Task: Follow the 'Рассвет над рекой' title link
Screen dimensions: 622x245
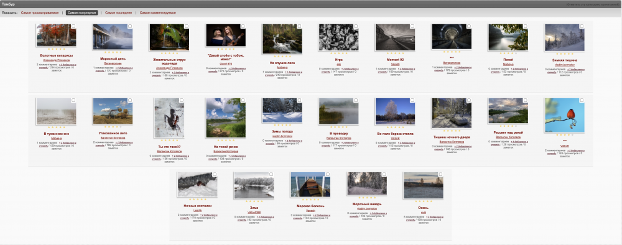Action: pos(508,132)
